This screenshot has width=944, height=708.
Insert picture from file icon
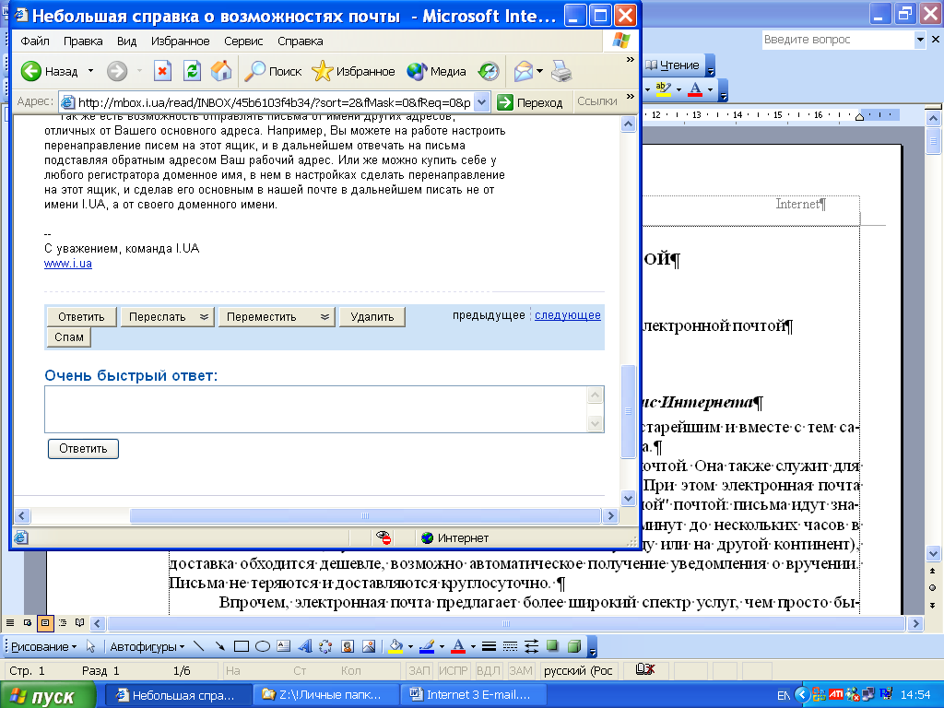(x=369, y=646)
